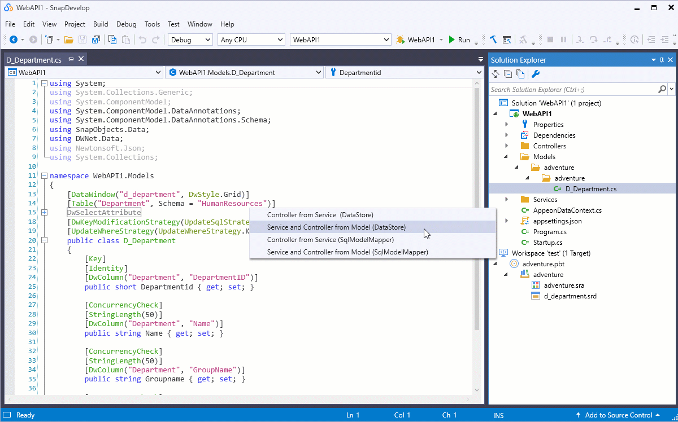Open the Project menu

[x=75, y=24]
